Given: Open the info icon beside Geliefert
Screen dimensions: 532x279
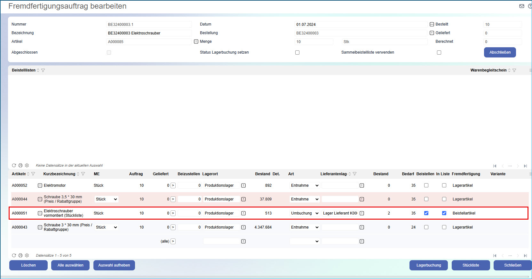Looking at the screenshot, I should 432,33.
